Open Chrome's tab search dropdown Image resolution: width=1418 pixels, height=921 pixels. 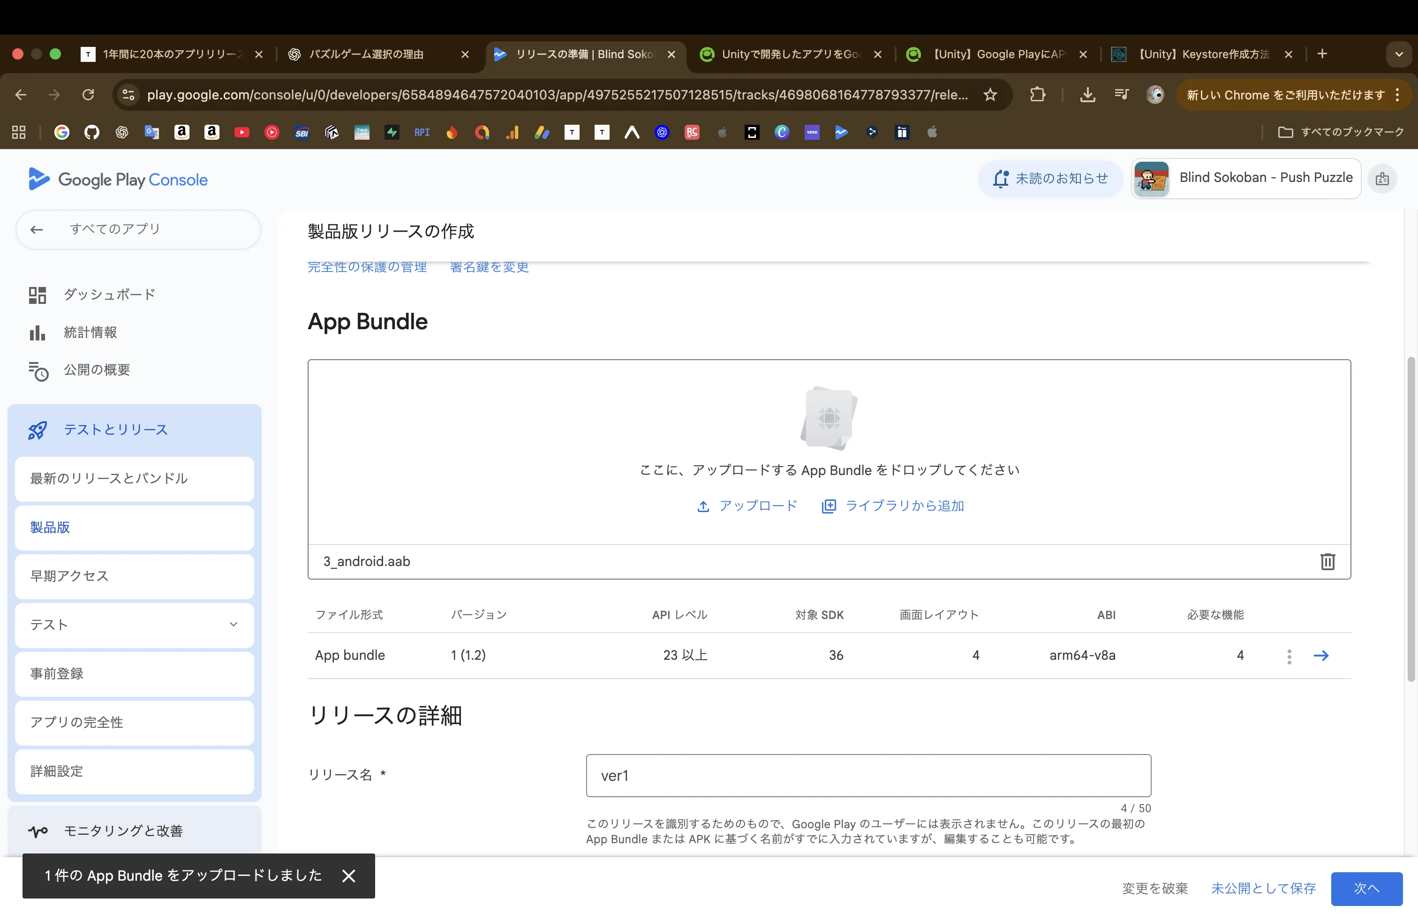coord(1399,54)
